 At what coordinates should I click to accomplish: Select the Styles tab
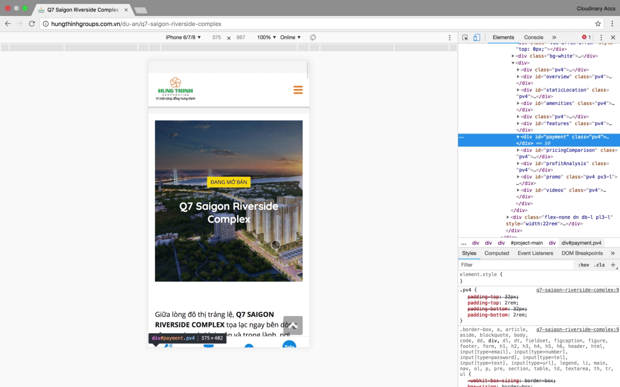pyautogui.click(x=469, y=253)
